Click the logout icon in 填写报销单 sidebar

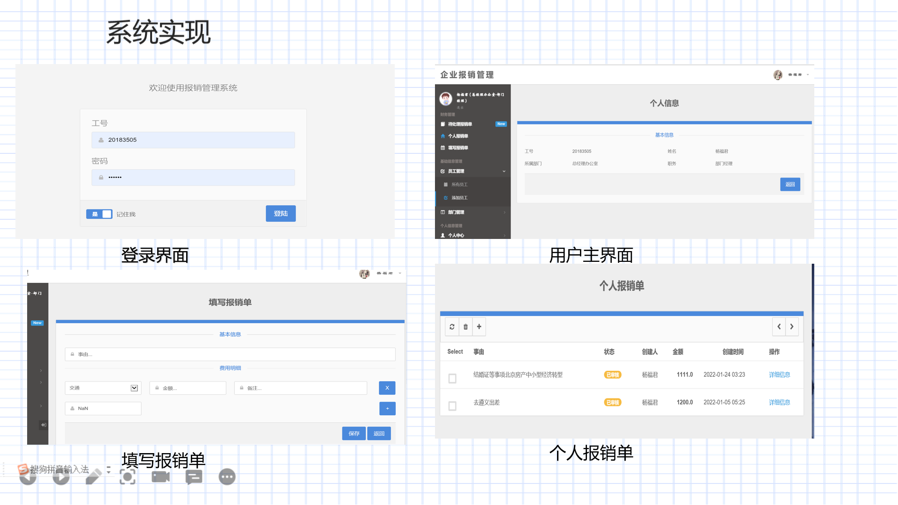(x=43, y=425)
